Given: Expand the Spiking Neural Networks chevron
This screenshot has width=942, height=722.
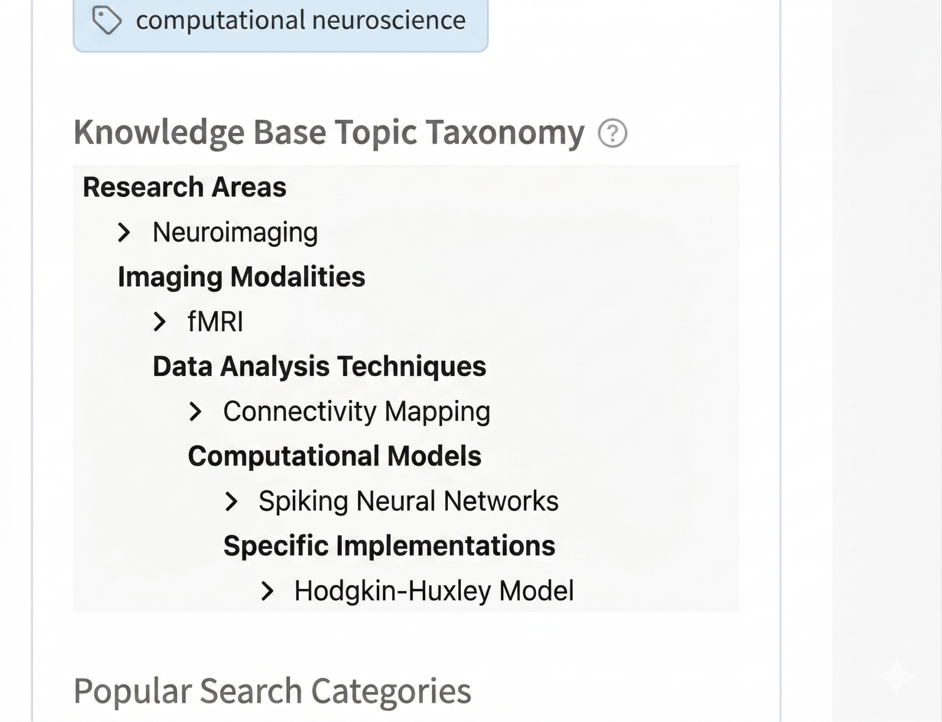Looking at the screenshot, I should pos(231,501).
